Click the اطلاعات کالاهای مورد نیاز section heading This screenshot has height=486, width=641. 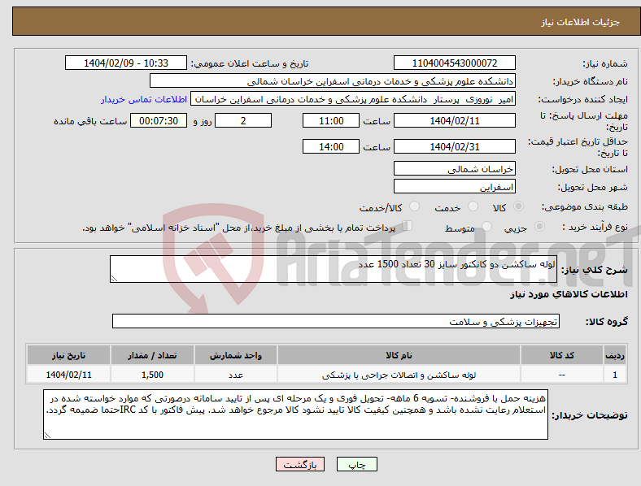point(569,294)
